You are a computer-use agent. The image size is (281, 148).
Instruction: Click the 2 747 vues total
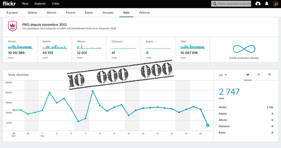[229, 92]
